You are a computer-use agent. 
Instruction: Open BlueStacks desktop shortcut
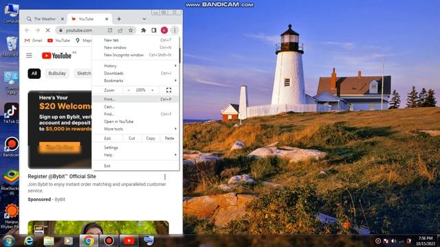(11, 182)
